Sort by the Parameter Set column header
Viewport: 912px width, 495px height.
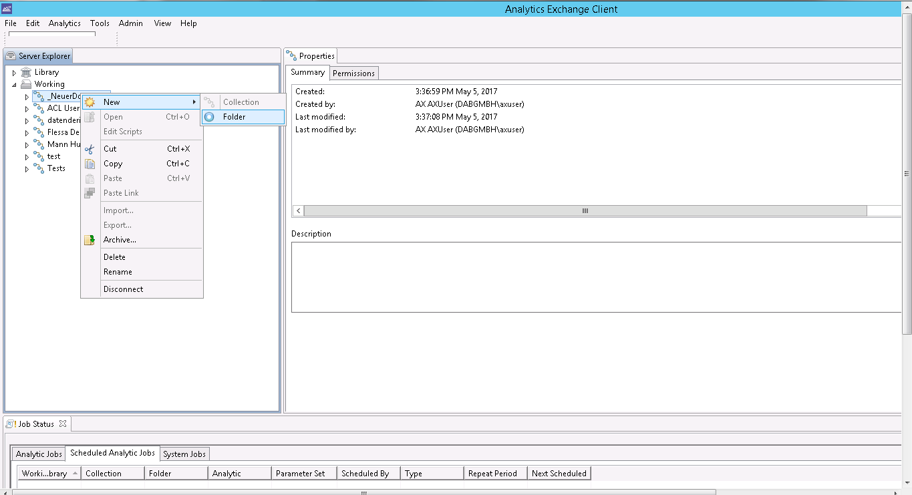[303, 474]
